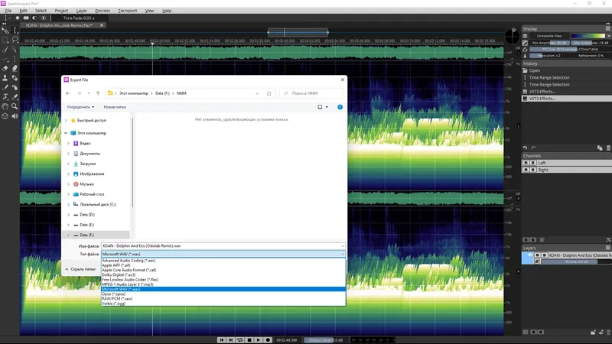The width and height of the screenshot is (612, 344).
Task: Toggle visibility of the KOAN layer
Action: click(536, 255)
